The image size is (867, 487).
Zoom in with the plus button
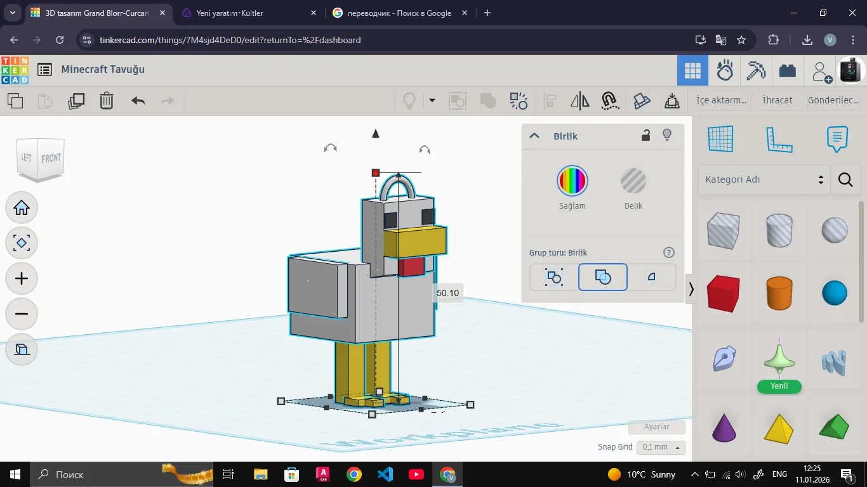coord(22,278)
